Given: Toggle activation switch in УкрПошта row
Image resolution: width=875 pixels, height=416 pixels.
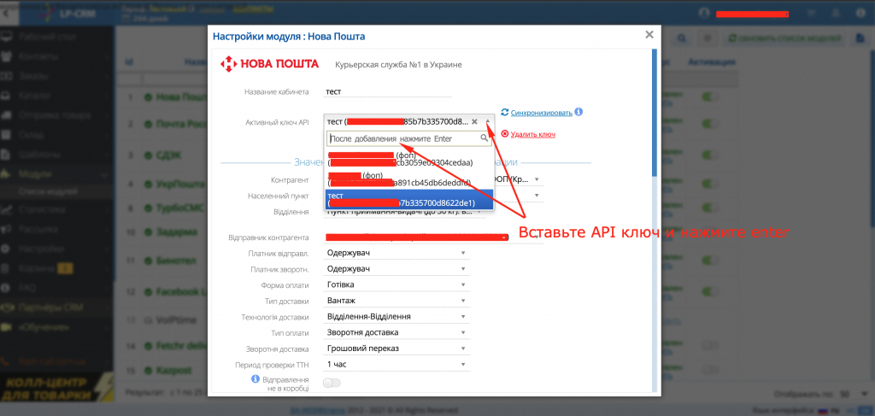Looking at the screenshot, I should pyautogui.click(x=711, y=183).
